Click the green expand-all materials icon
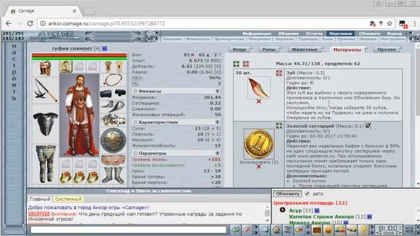The image size is (420, 236). [x=236, y=64]
